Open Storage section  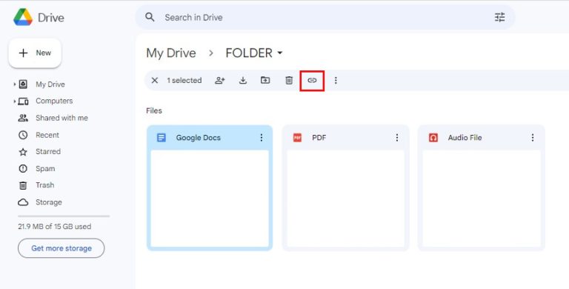point(49,202)
